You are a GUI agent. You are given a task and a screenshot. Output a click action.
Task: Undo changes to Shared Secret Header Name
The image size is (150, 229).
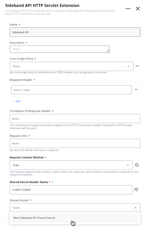pyautogui.click(x=136, y=190)
